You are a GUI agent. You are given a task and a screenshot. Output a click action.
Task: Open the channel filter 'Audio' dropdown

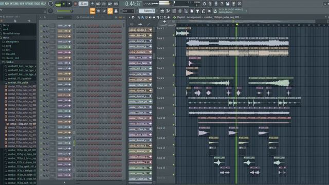pyautogui.click(x=64, y=17)
